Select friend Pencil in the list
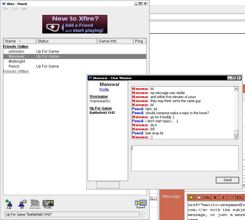The width and height of the screenshot is (245, 220). [x=14, y=66]
